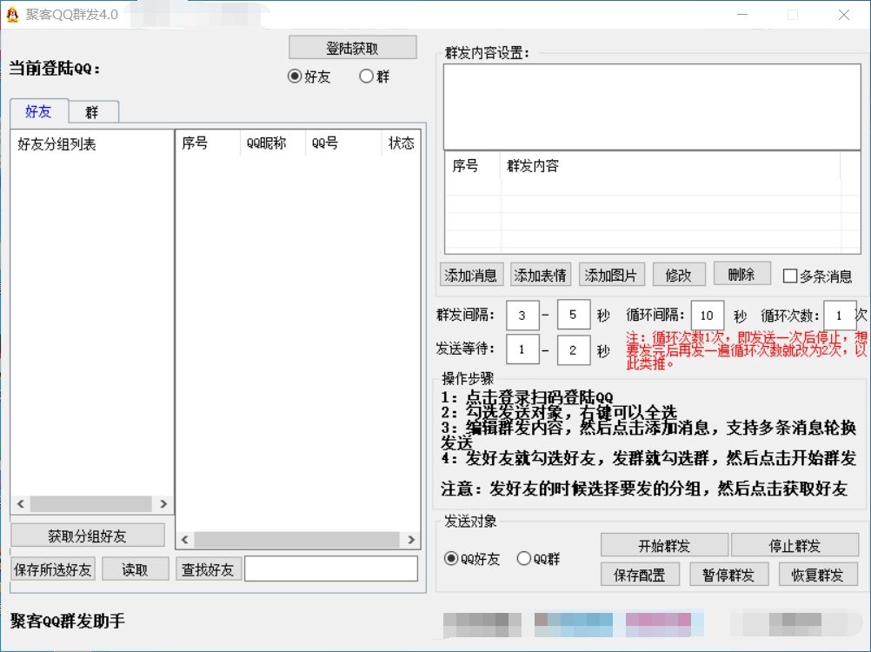Click the 登陆获取 login button

pyautogui.click(x=352, y=47)
